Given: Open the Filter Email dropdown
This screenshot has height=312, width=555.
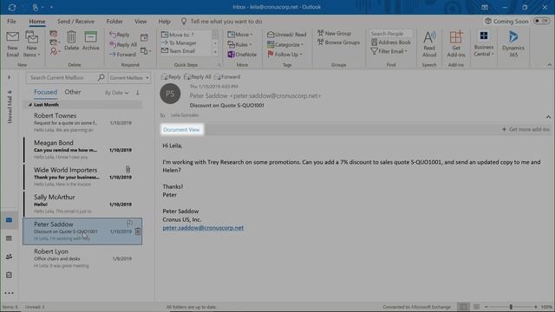Looking at the screenshot, I should point(389,51).
